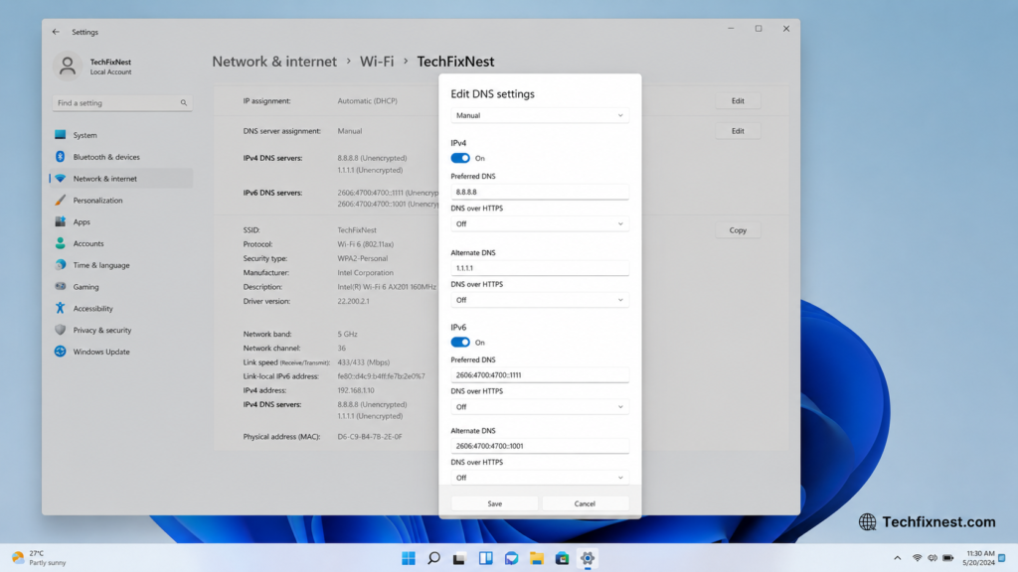This screenshot has width=1018, height=572.
Task: Open DNS over HTTPS dropdown under ::1001 address
Action: pyautogui.click(x=540, y=478)
